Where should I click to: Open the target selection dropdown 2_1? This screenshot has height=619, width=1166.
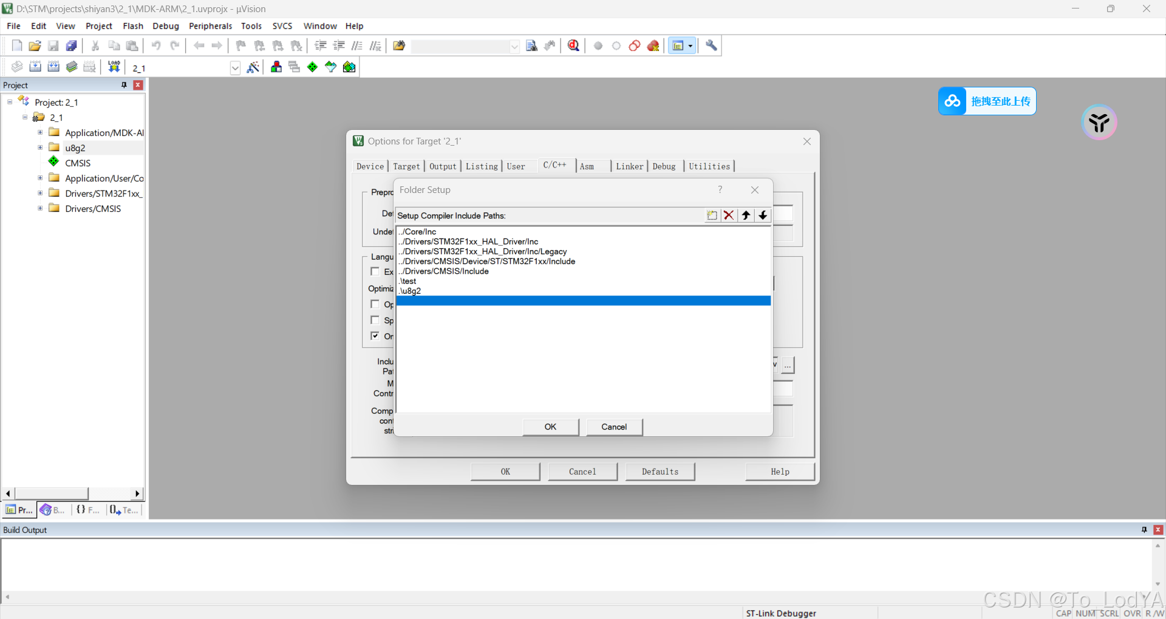(x=235, y=68)
